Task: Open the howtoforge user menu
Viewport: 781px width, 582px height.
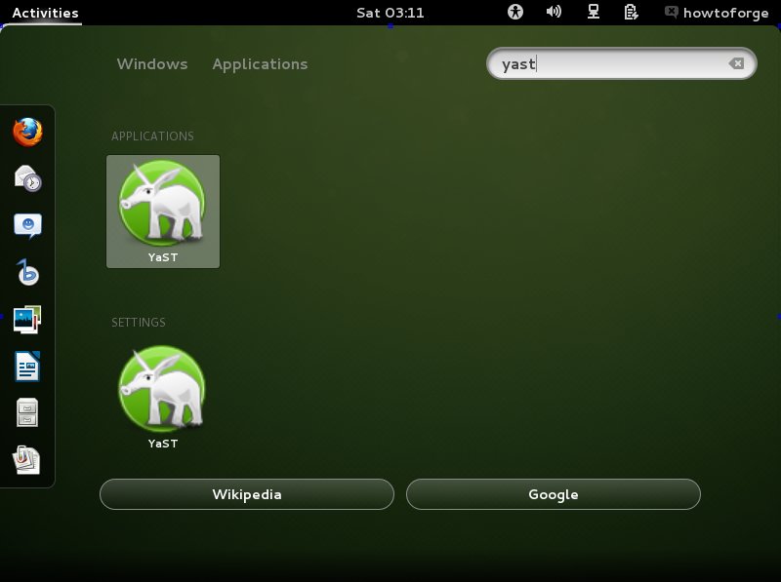Action: tap(718, 13)
